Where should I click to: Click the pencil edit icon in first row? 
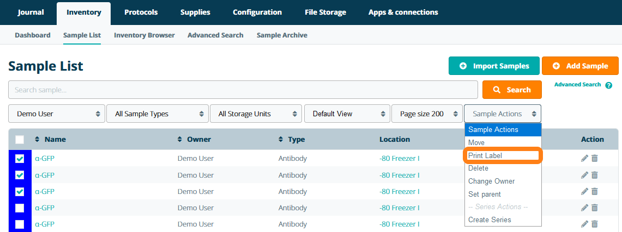tap(584, 159)
